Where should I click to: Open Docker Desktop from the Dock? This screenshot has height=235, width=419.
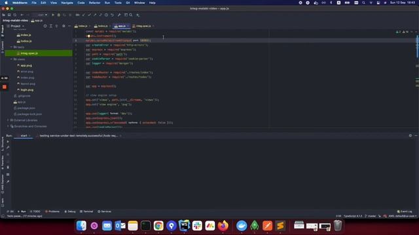point(242,226)
